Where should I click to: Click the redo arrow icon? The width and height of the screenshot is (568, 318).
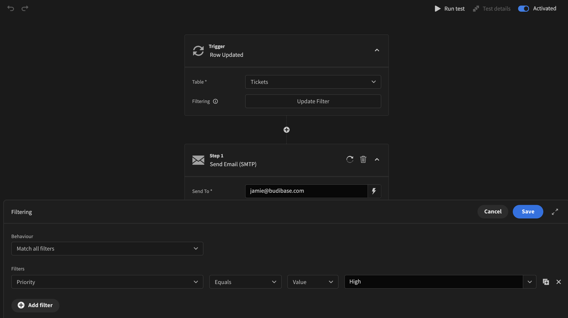25,8
